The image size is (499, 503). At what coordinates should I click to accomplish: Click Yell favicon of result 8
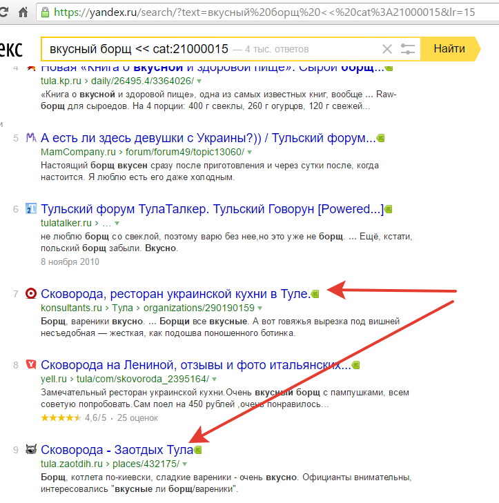click(x=31, y=365)
